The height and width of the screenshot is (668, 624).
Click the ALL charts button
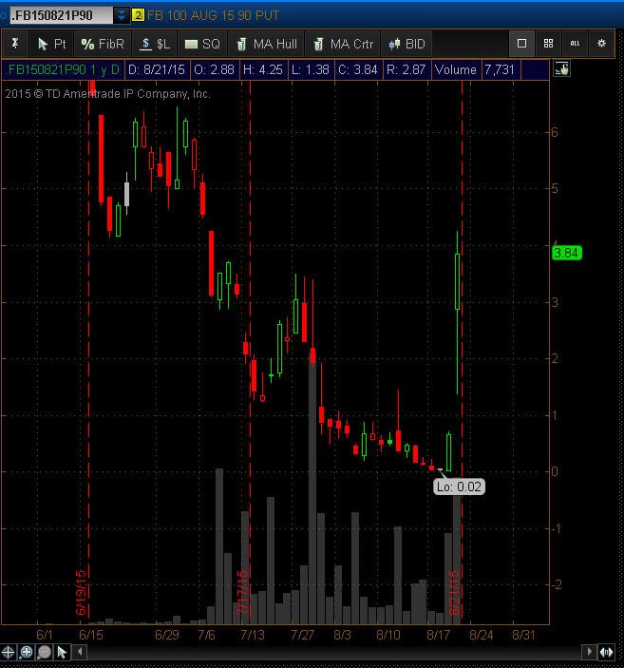(x=575, y=44)
